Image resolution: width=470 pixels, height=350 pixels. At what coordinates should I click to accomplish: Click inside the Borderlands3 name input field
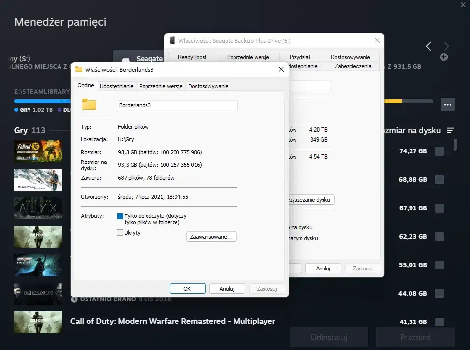click(177, 106)
